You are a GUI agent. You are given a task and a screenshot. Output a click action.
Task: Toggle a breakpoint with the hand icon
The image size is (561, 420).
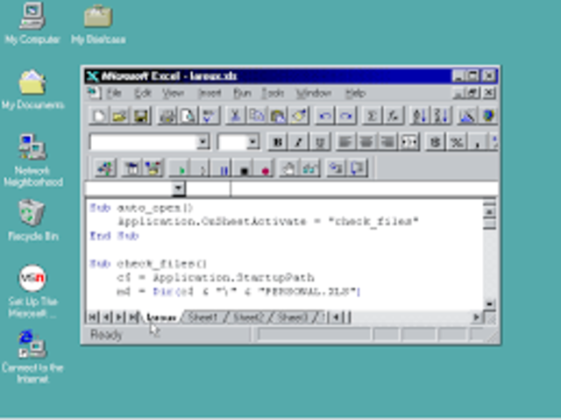[288, 168]
